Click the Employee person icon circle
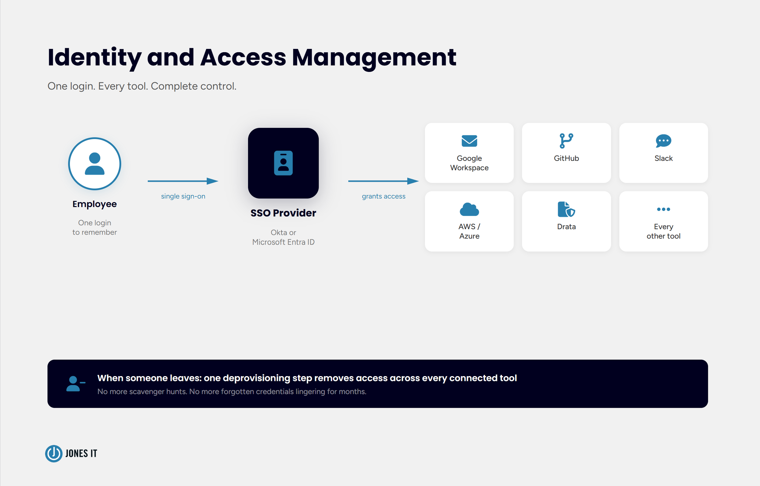 click(x=95, y=164)
